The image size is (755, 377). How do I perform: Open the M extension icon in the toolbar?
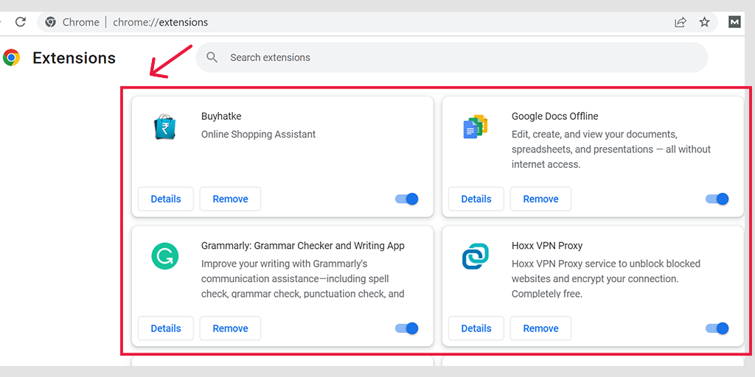click(734, 22)
